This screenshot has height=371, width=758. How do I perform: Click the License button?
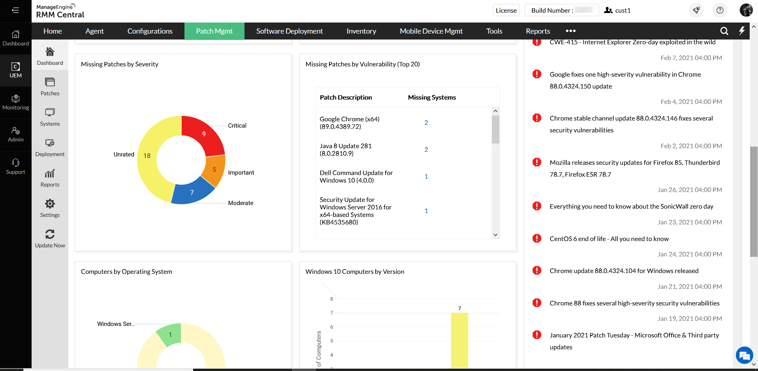coord(506,10)
